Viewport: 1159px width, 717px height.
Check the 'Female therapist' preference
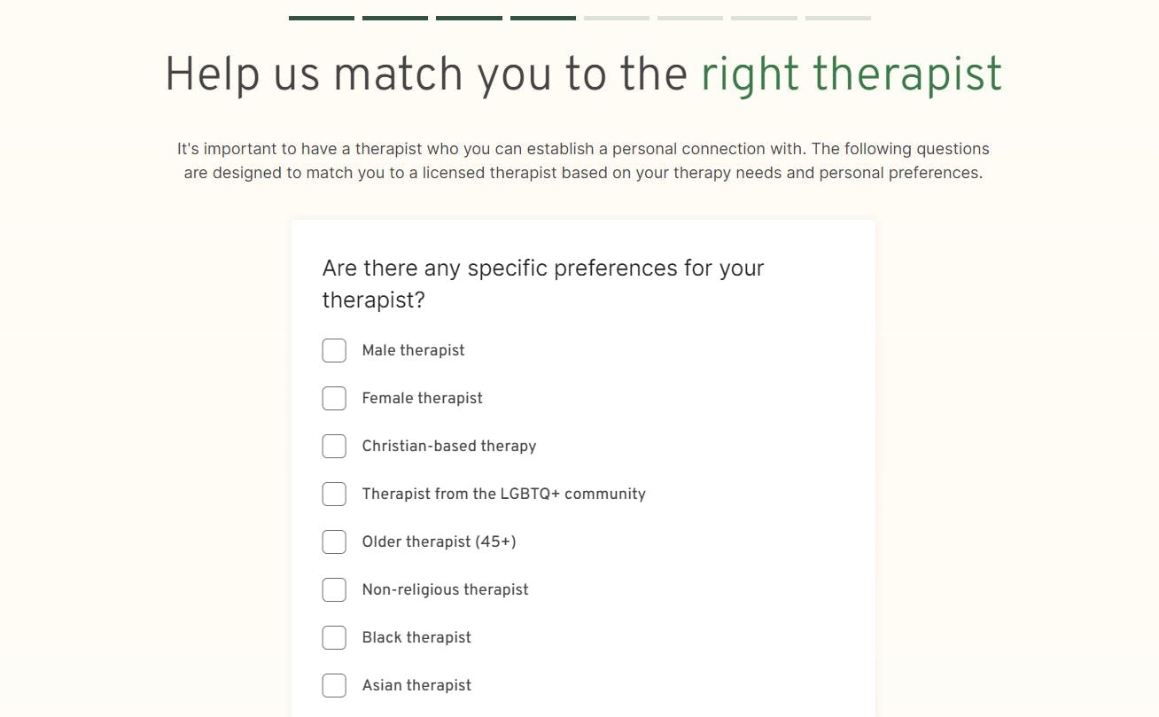coord(334,398)
